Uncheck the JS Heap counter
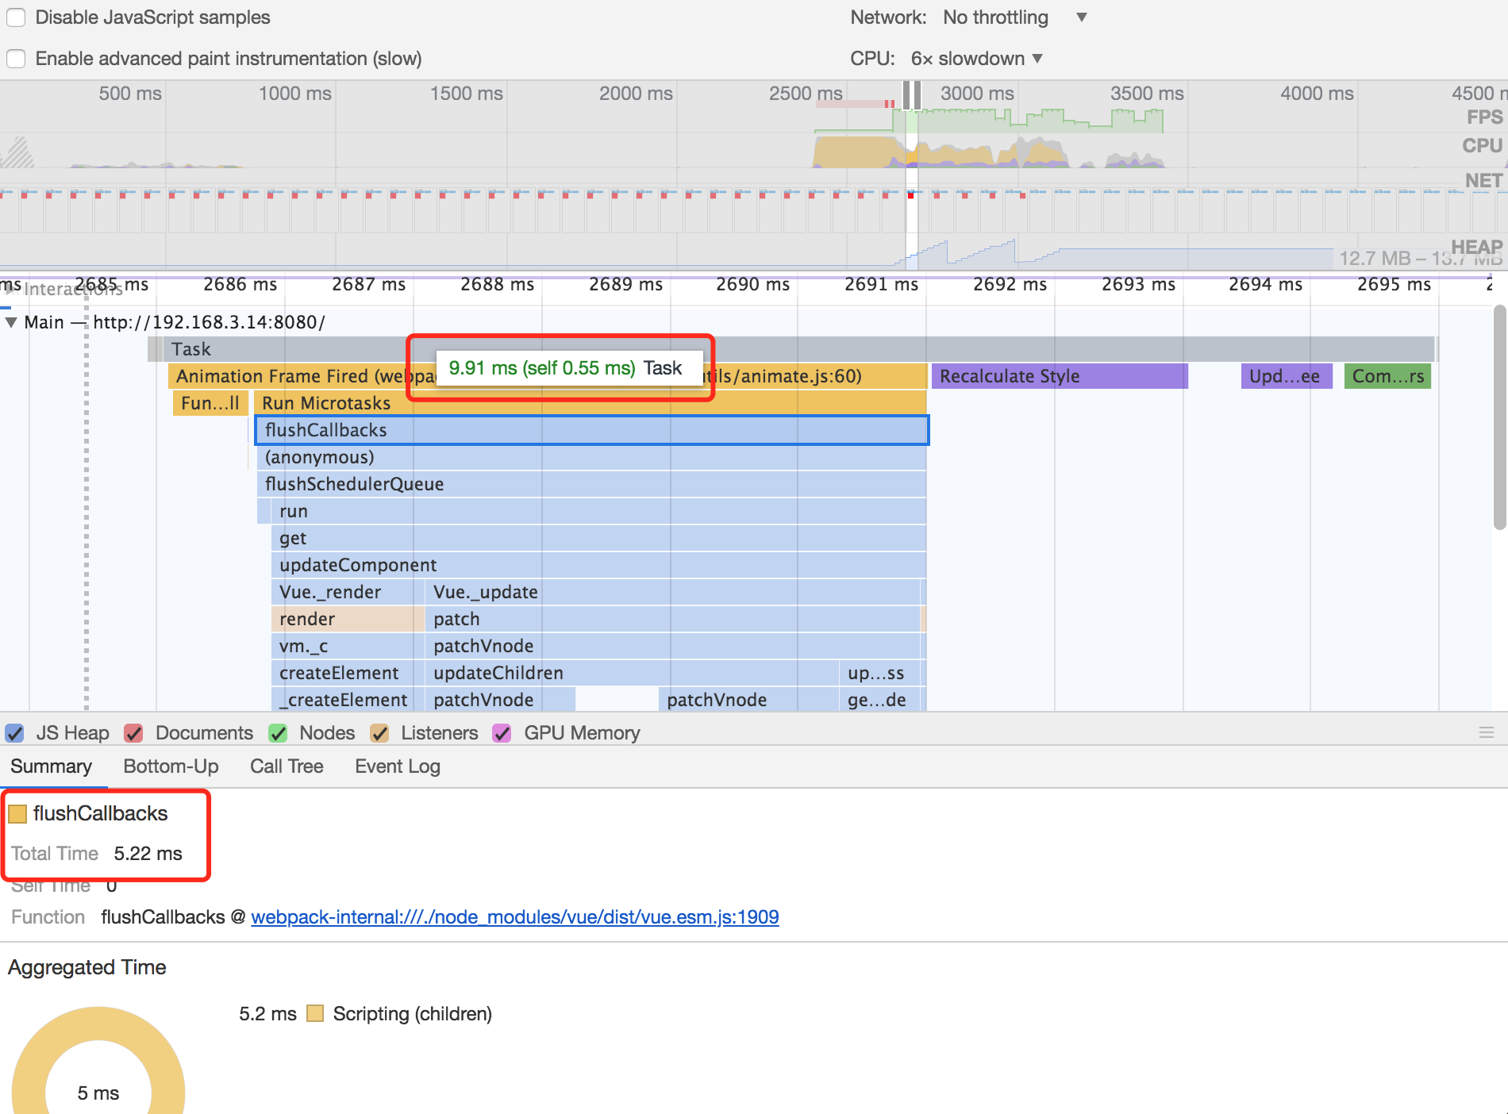This screenshot has height=1114, width=1508. click(x=14, y=733)
